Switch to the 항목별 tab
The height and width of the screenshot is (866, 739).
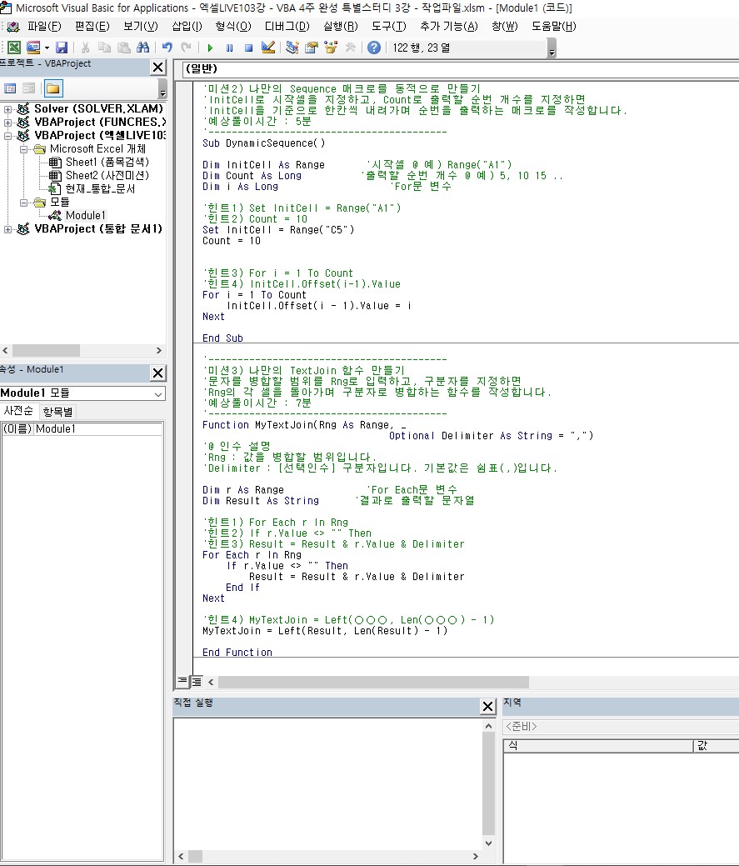point(58,412)
